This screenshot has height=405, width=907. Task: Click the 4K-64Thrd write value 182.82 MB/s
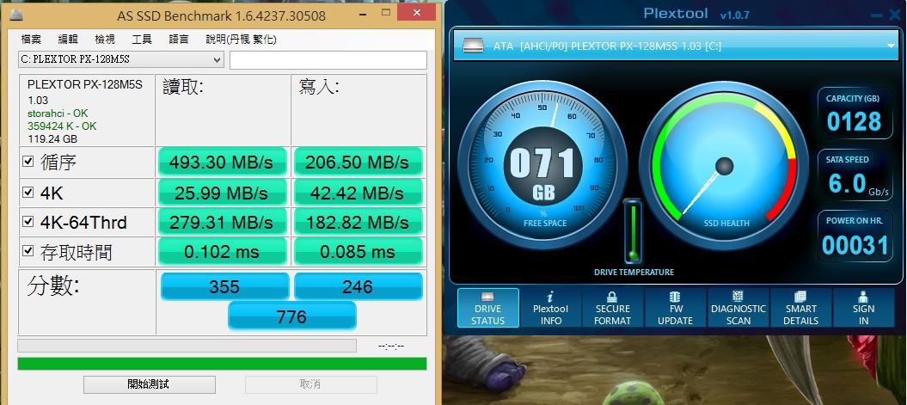[358, 222]
